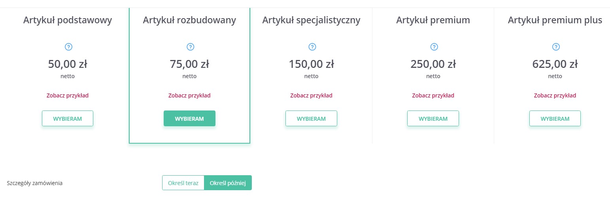View example for the 50,00 zł article
The image size is (610, 219).
pyautogui.click(x=68, y=95)
